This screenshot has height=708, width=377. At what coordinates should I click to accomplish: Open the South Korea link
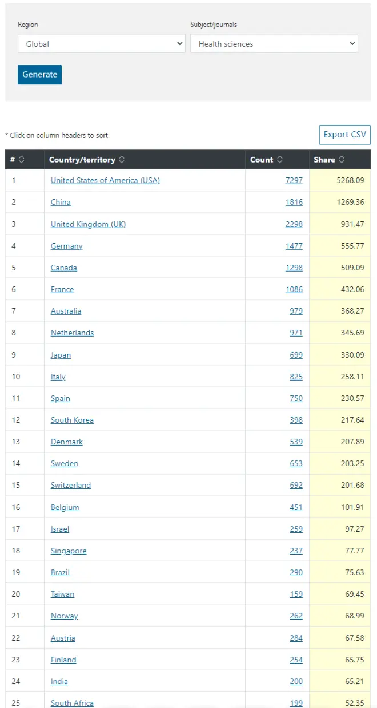point(72,420)
